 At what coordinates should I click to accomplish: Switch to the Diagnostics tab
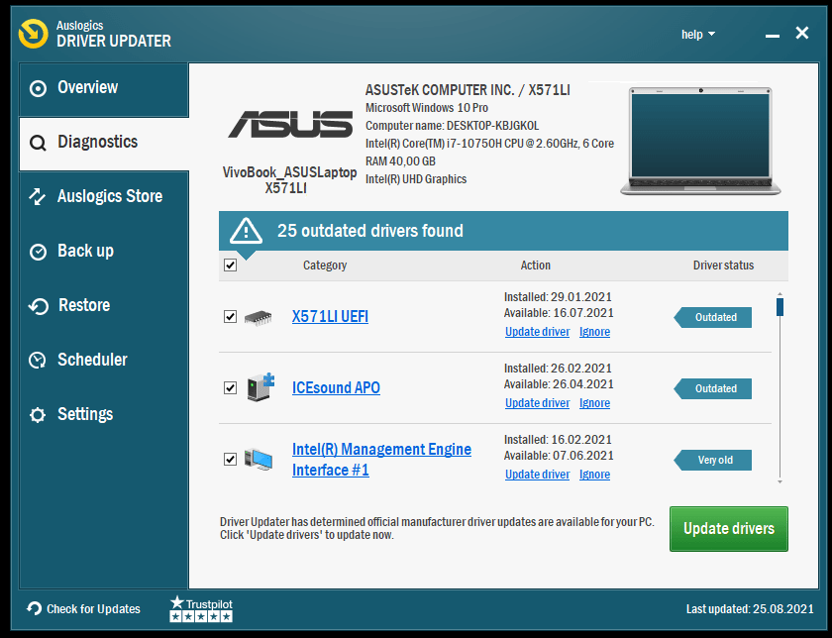point(97,142)
